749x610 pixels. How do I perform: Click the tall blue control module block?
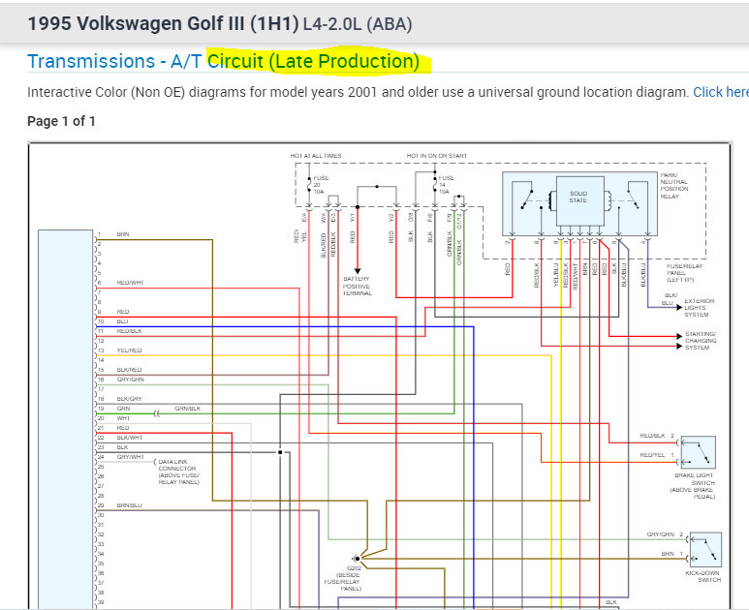click(x=66, y=419)
